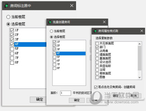
Task: Check the 天花板面层 parameter
Action: 97,44
